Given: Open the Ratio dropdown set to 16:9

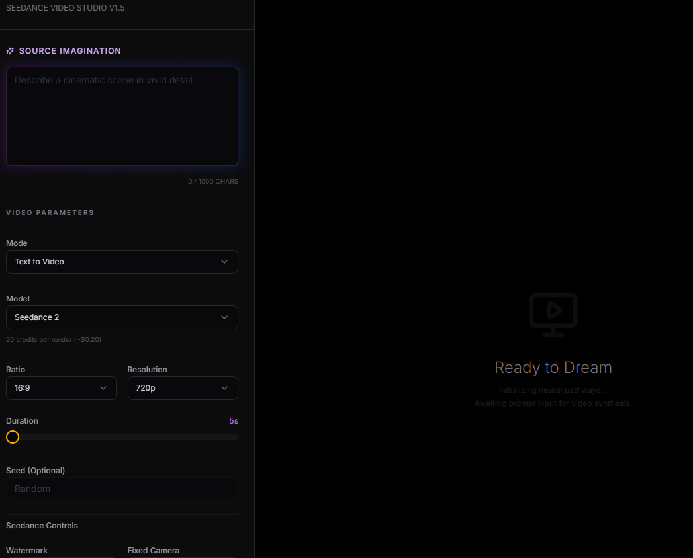Looking at the screenshot, I should [x=62, y=388].
